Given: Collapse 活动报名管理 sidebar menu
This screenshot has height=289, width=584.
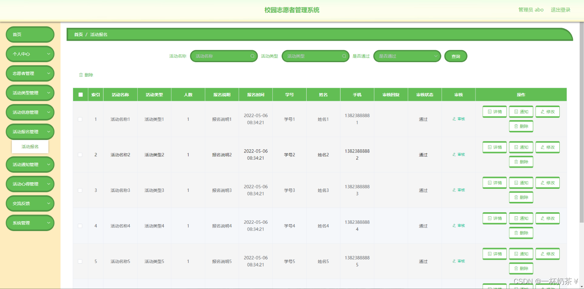Looking at the screenshot, I should (30, 132).
